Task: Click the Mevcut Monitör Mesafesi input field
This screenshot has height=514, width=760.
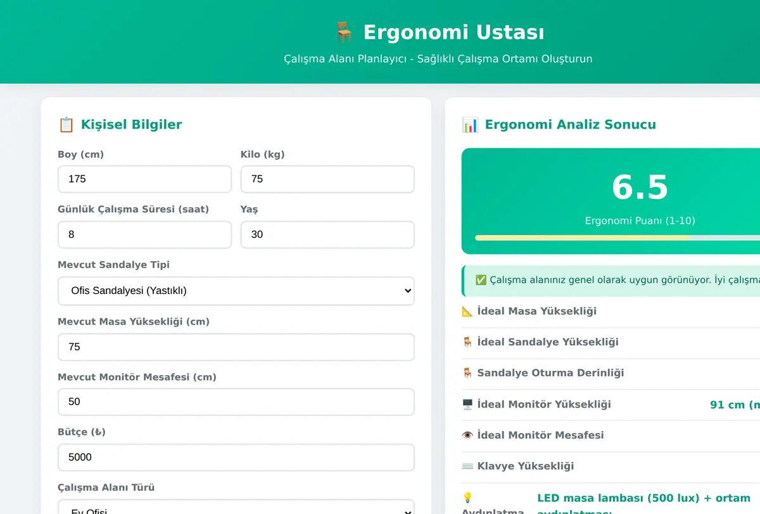Action: coord(236,402)
